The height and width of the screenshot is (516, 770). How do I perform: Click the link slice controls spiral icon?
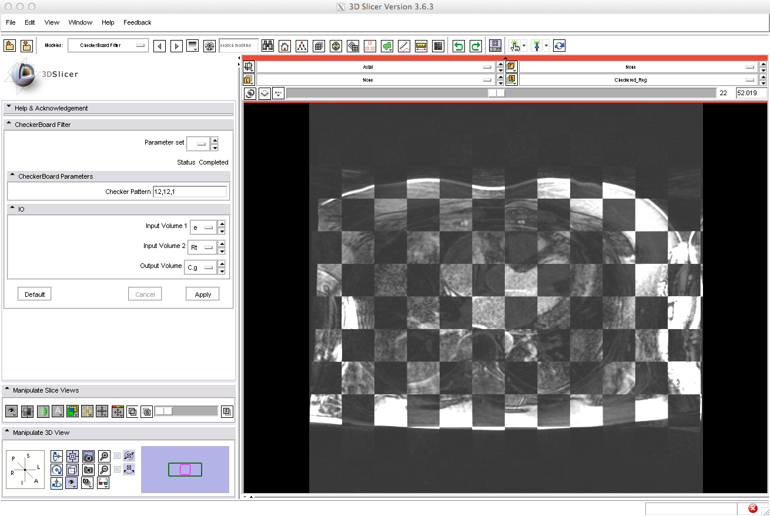click(250, 93)
